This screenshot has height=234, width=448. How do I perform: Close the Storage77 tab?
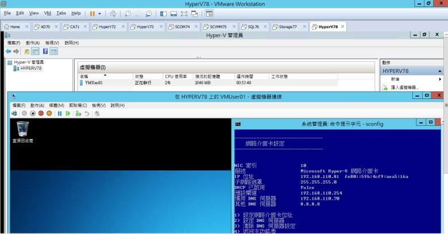pos(304,26)
